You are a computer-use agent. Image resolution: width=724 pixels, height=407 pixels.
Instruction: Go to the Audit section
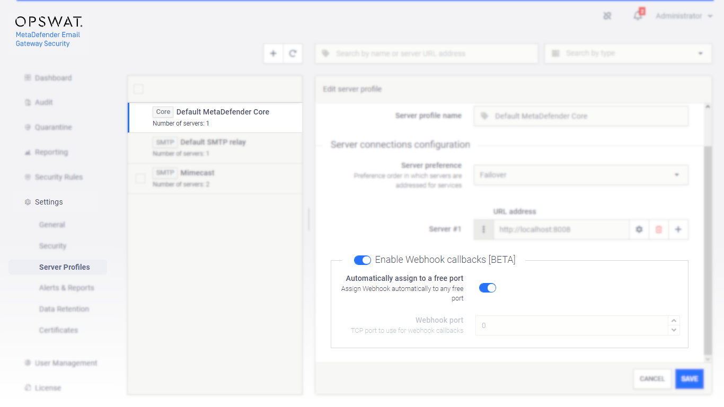tap(43, 102)
